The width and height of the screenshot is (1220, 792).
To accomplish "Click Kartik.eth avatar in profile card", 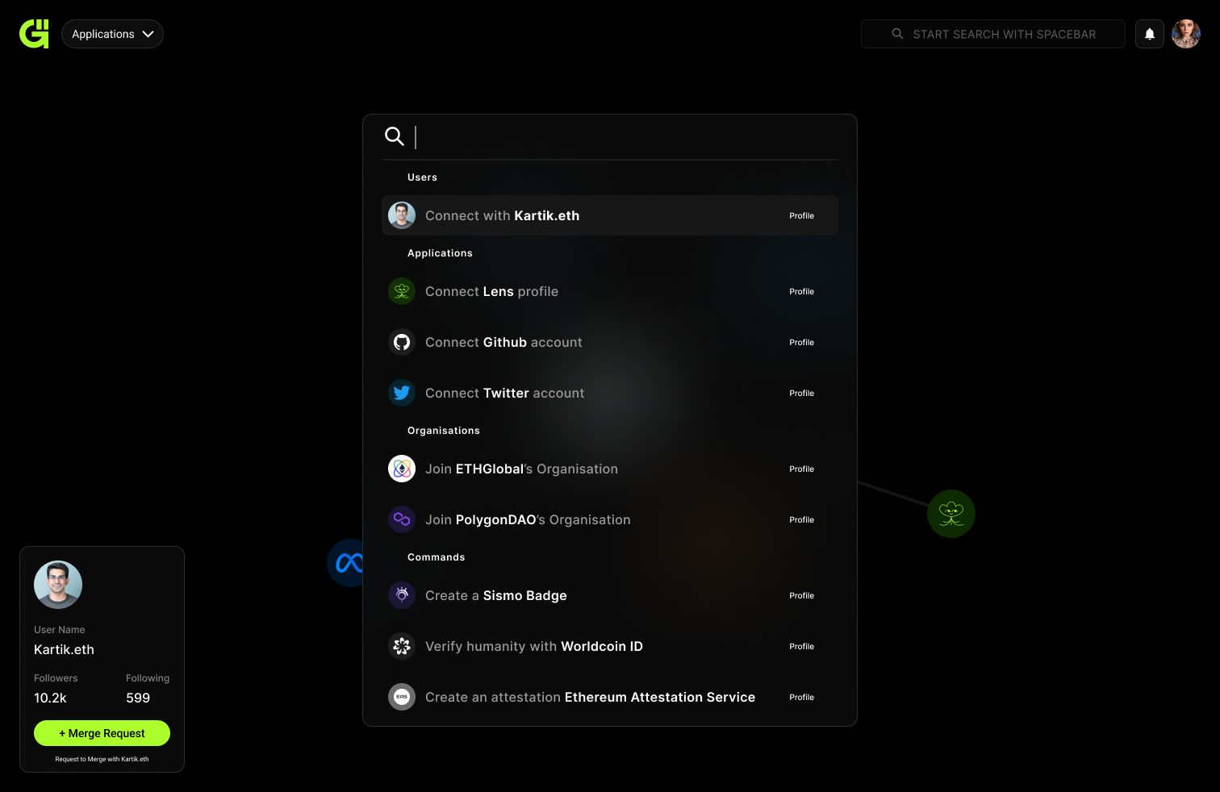I will 58,585.
